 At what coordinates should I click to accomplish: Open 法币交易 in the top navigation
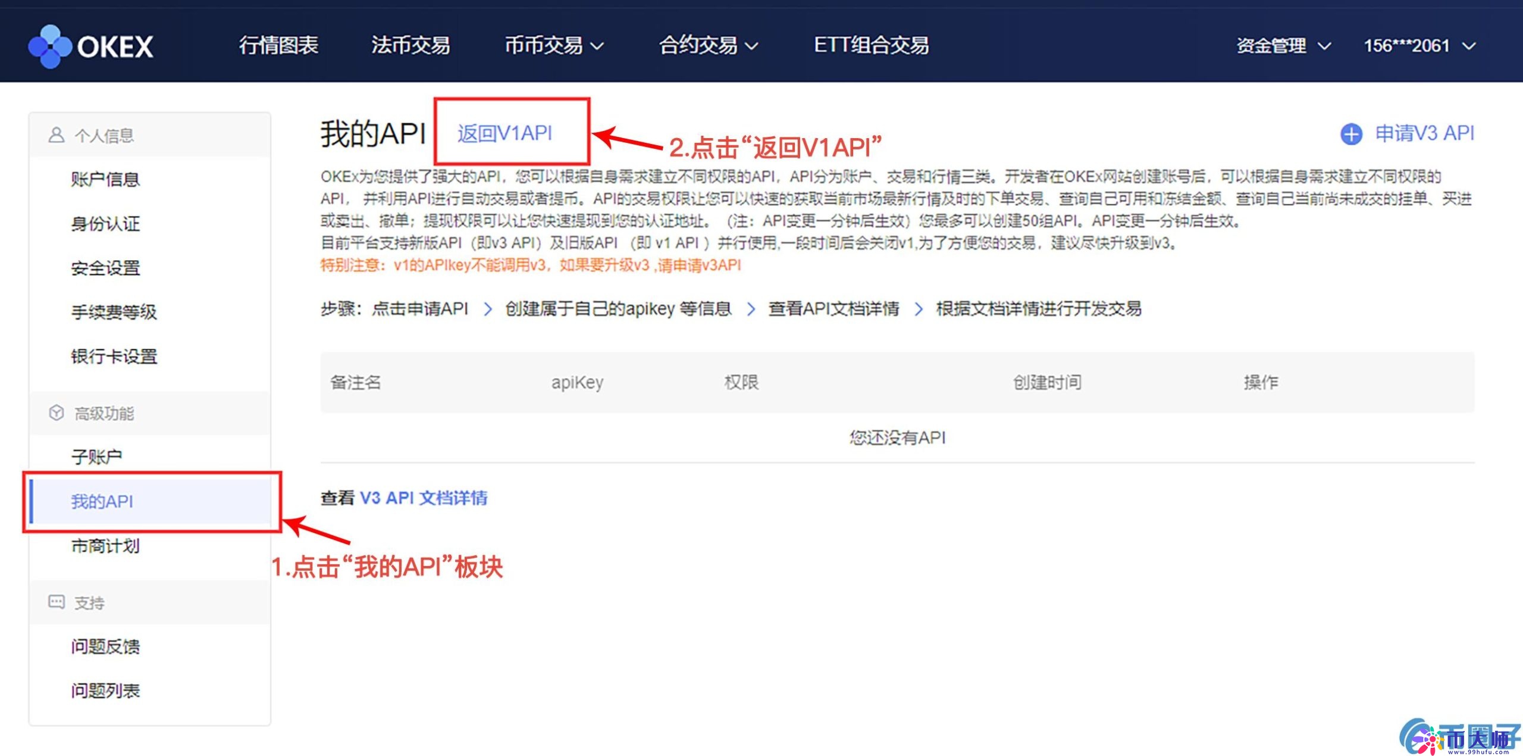coord(410,45)
